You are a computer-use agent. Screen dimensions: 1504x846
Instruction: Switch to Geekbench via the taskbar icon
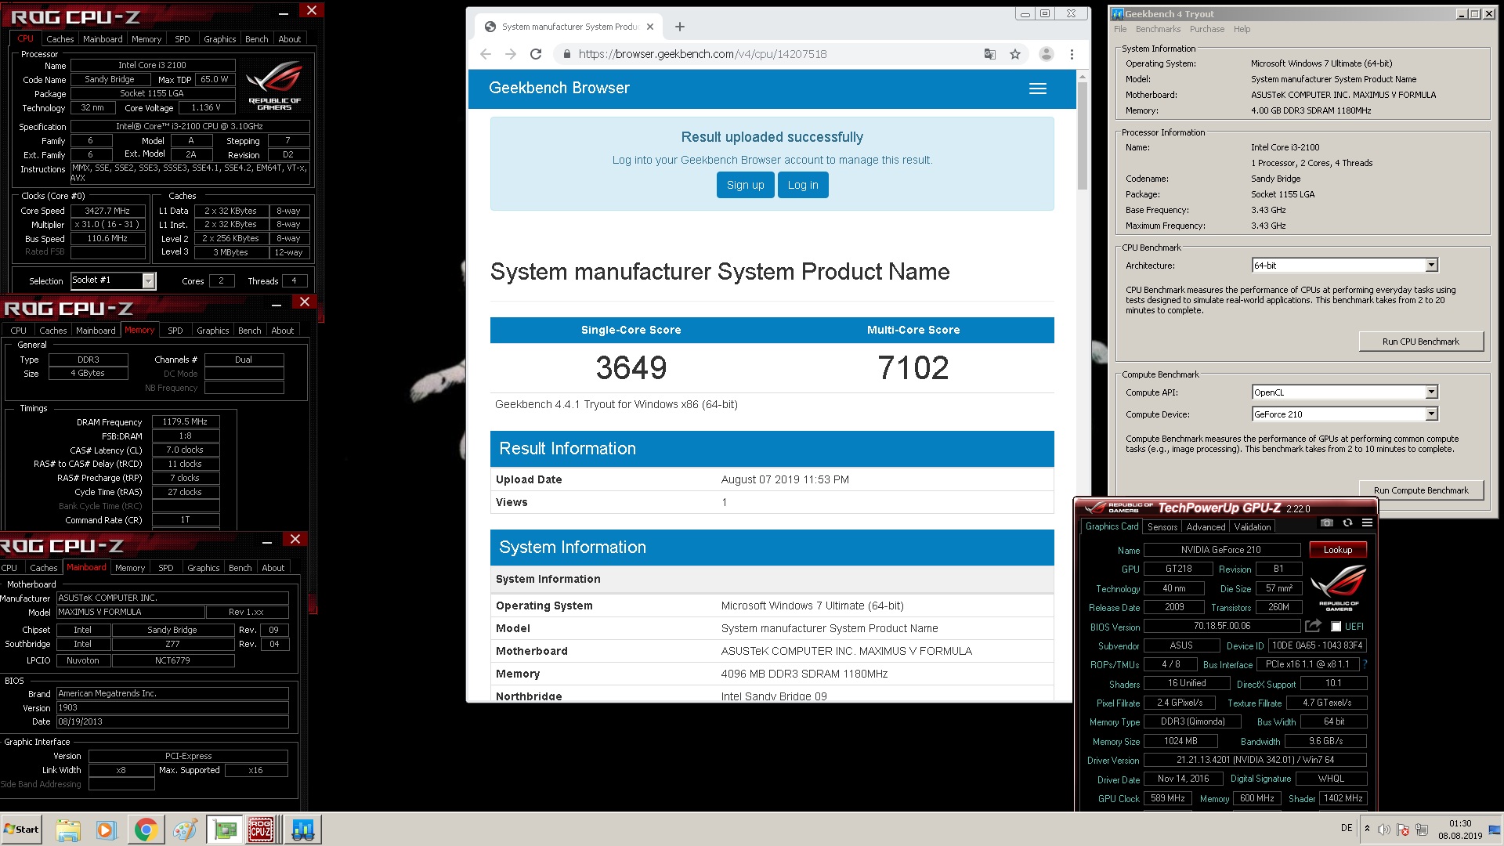tap(302, 830)
